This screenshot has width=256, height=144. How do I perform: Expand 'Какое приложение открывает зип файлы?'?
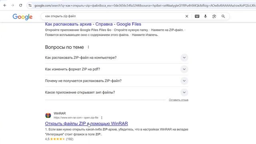pos(116,92)
